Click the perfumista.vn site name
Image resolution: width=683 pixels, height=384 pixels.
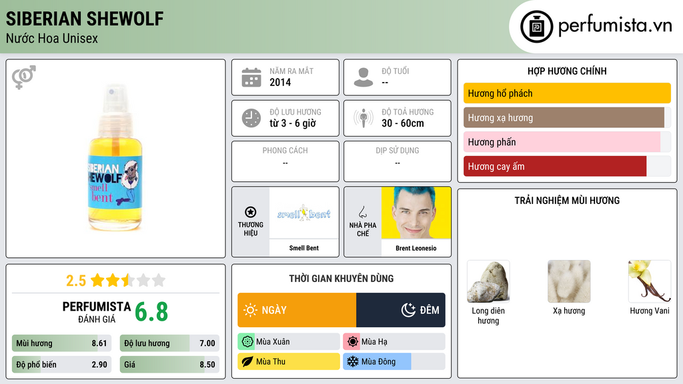[615, 25]
